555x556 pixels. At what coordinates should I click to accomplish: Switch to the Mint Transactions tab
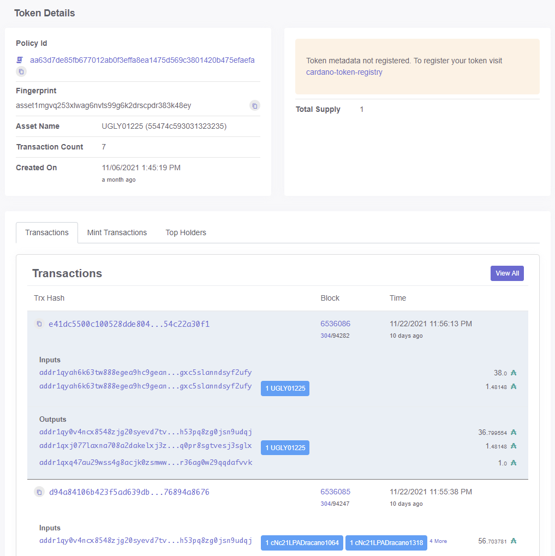(x=117, y=232)
